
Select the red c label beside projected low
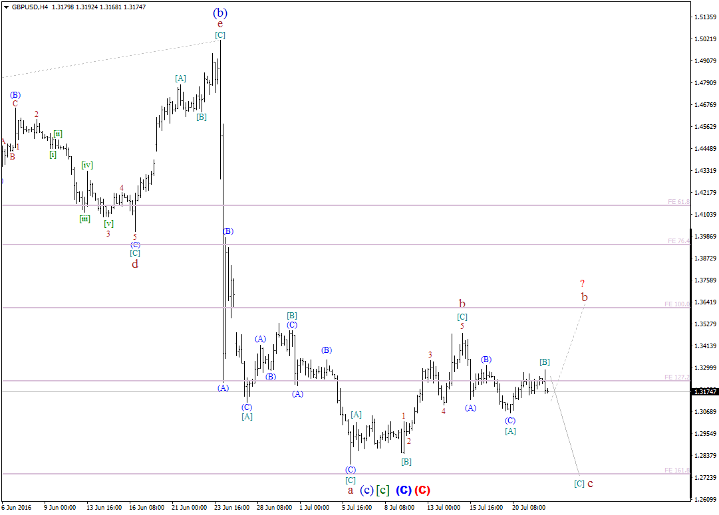click(590, 484)
